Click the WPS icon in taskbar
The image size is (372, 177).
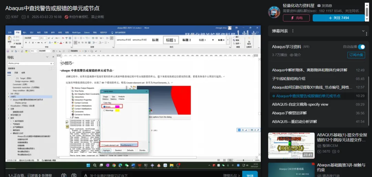[x=139, y=165]
